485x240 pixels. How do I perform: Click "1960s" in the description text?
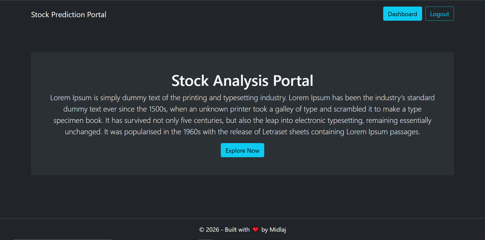pyautogui.click(x=192, y=132)
